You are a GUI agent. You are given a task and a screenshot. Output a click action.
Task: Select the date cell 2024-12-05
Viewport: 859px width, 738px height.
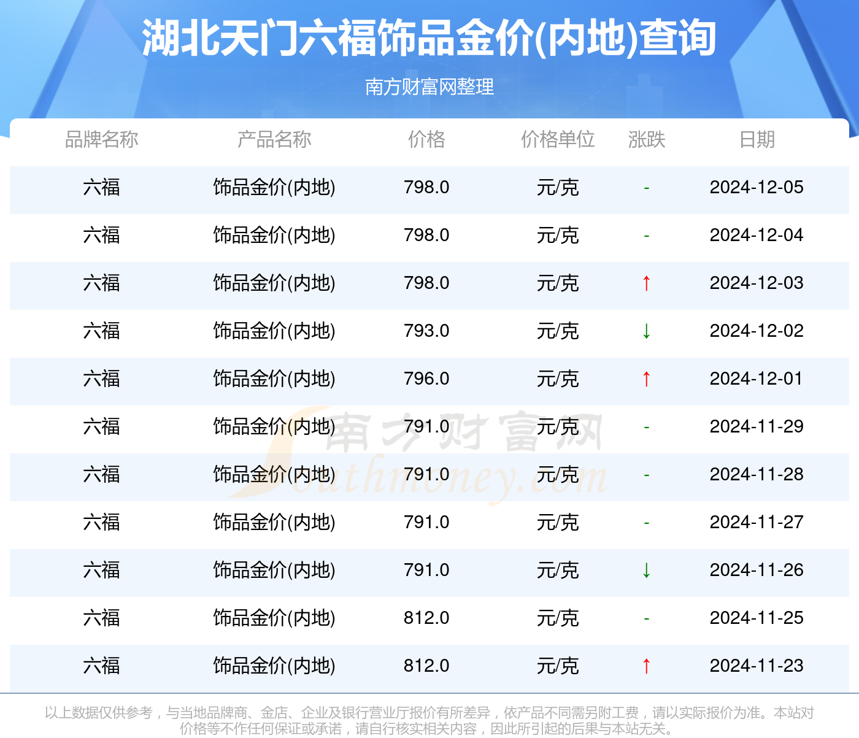(x=757, y=187)
